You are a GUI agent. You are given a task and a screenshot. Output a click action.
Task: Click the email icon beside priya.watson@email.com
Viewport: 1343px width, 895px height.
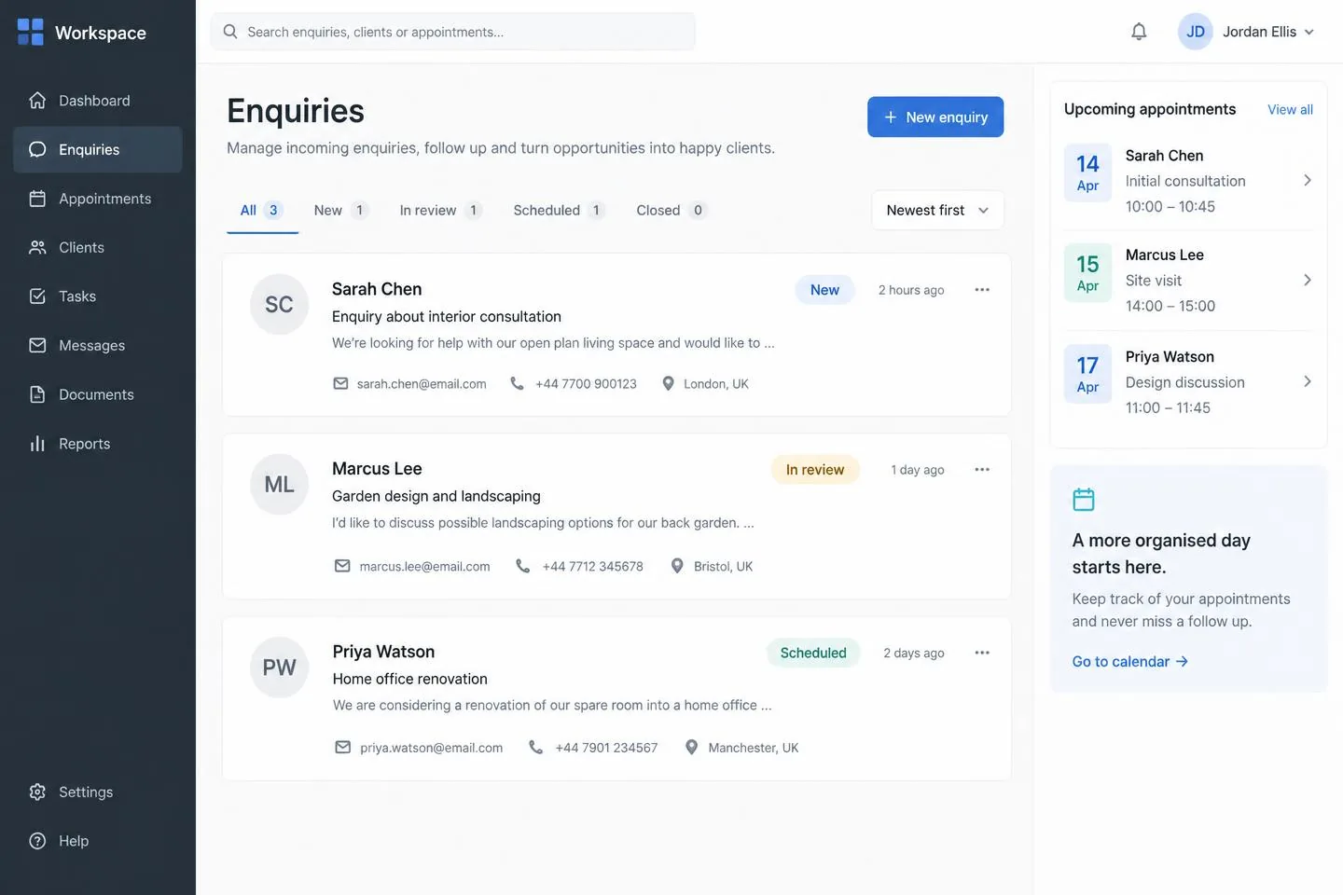[343, 748]
